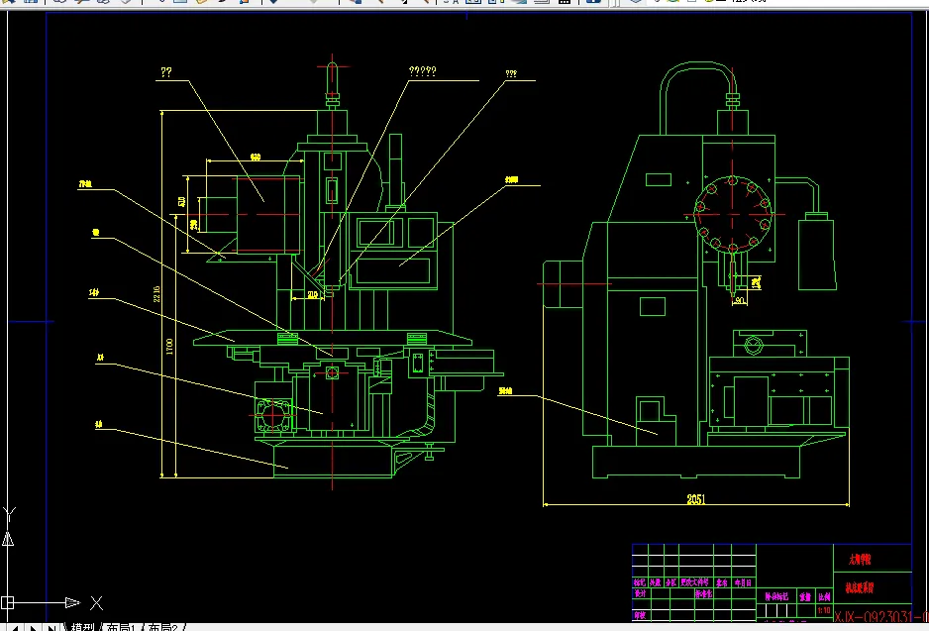The height and width of the screenshot is (631, 929).
Task: Select the 比例 title block cell
Action: coord(824,596)
